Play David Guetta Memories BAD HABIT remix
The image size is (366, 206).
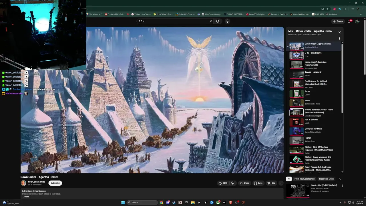tap(314, 84)
